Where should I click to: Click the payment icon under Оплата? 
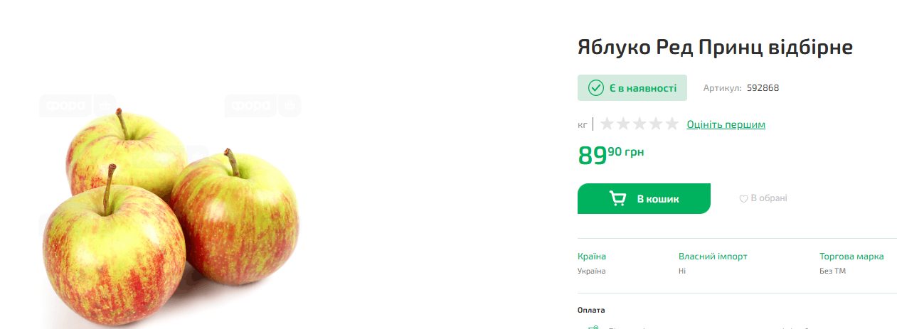[593, 326]
